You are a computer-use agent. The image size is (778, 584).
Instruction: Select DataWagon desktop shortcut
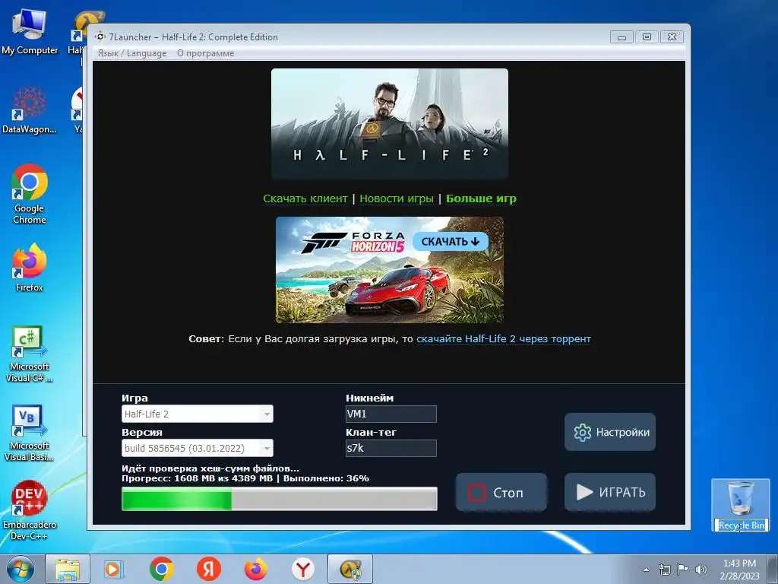[30, 110]
